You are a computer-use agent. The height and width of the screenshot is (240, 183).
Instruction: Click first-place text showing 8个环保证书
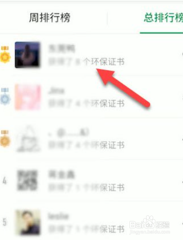[x=86, y=62]
